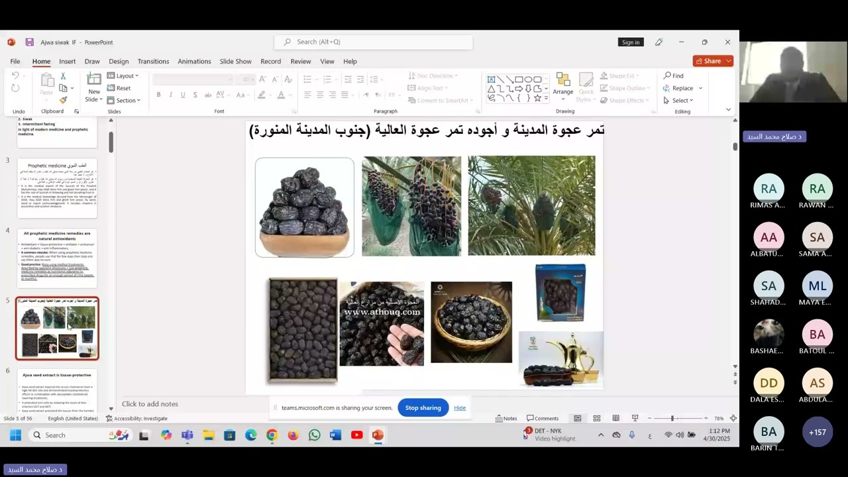Viewport: 848px width, 477px height.
Task: Toggle text Shadow formatting
Action: tap(195, 95)
